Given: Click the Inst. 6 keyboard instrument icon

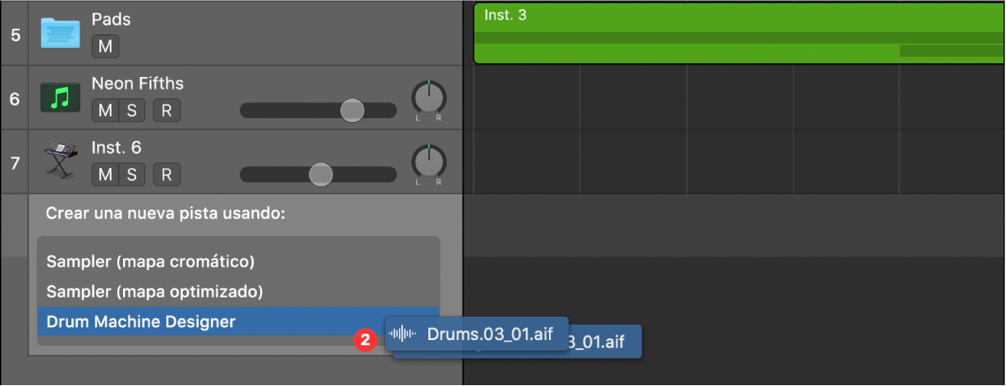Looking at the screenshot, I should click(x=60, y=162).
